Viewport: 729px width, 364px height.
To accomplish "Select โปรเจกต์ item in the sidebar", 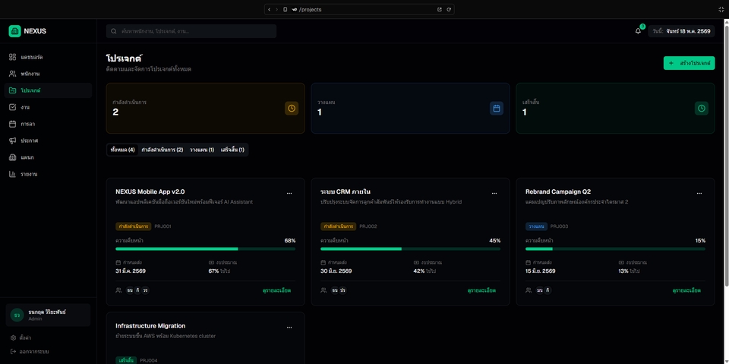I will (x=48, y=90).
